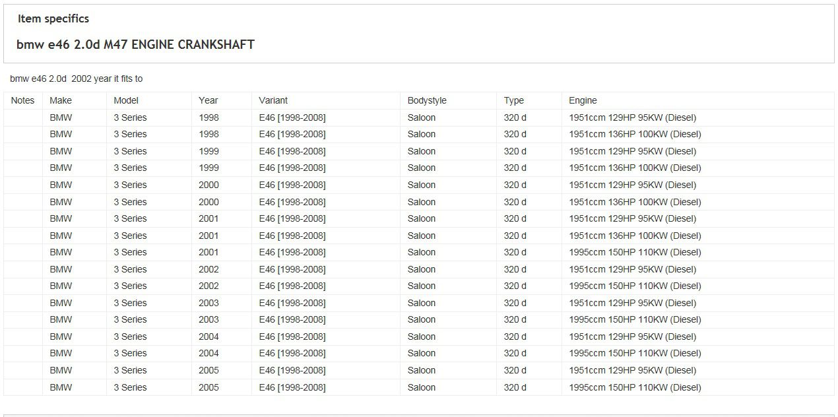Select the "bmw e46 2.0d M47 ENGINE CRANKSHAFT" title
This screenshot has width=838, height=417.
point(135,45)
